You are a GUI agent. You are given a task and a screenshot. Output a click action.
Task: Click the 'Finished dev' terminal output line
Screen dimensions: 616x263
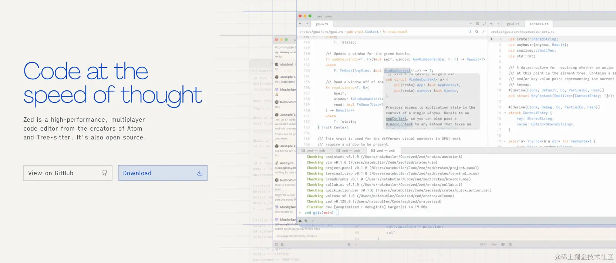tap(367, 207)
